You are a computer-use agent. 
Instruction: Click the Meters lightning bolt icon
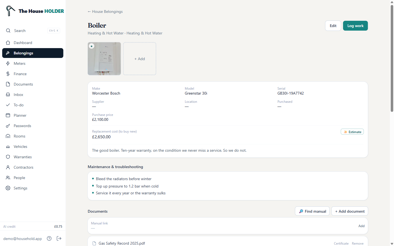(x=8, y=63)
